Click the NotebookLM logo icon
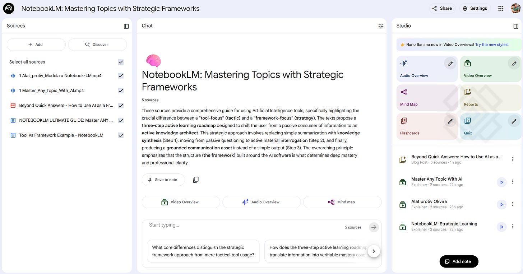The image size is (523, 274). coord(8,8)
